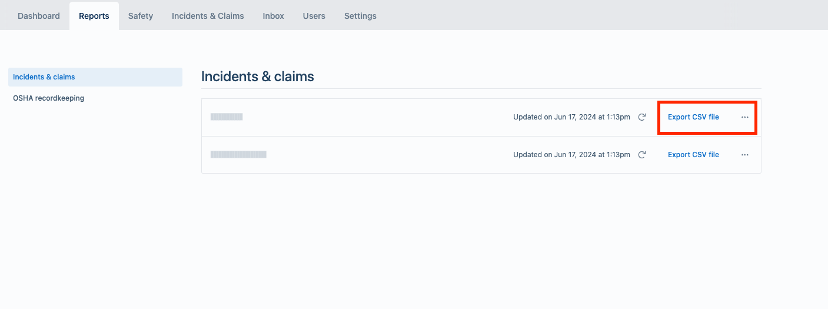The image size is (828, 309).
Task: Export CSV file for second report
Action: (x=693, y=155)
